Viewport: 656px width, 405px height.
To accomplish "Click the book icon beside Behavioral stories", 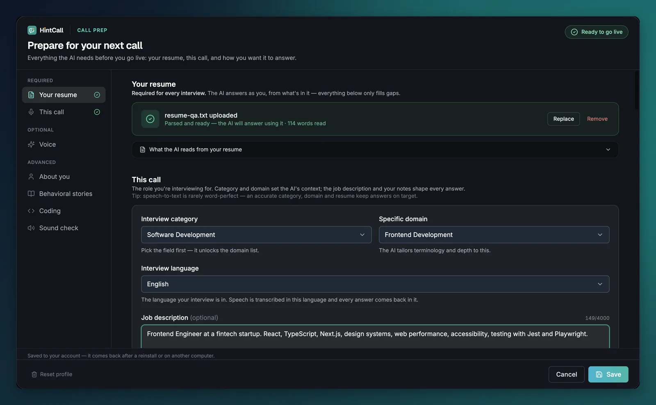I will tap(31, 194).
